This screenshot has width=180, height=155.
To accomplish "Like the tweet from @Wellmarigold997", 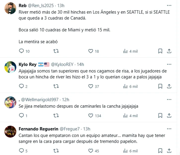I will pos(91,115).
